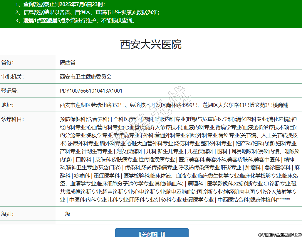Click the 本图由平台注册用户上传 watermark text
Screen dimensions: 302x237
coord(279,235)
